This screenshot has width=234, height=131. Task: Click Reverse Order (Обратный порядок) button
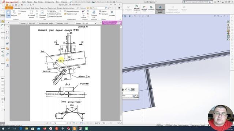click(42, 14)
